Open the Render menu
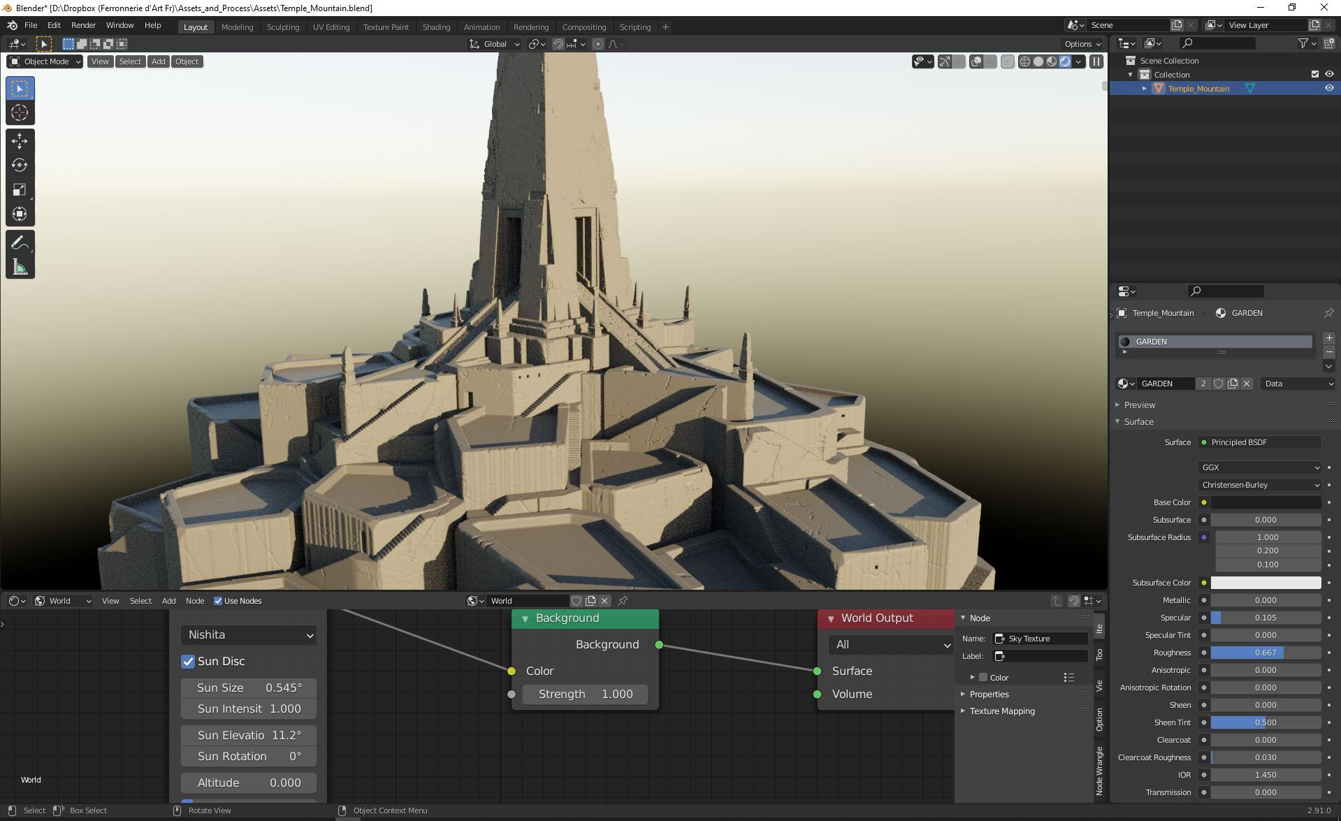Image resolution: width=1341 pixels, height=821 pixels. [83, 25]
